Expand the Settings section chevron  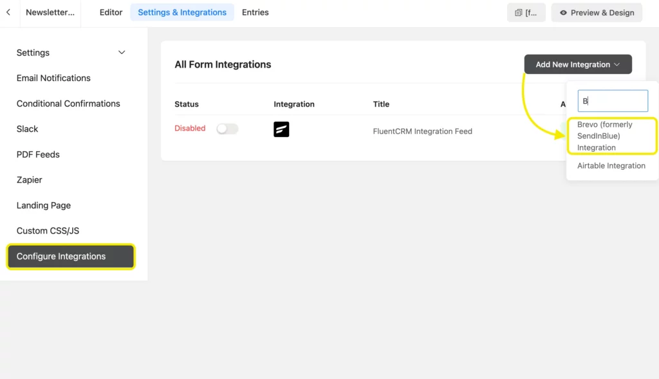coord(122,53)
